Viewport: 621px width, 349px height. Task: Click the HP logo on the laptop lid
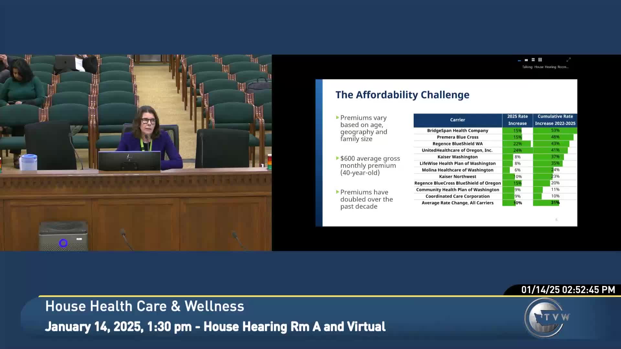click(x=129, y=158)
